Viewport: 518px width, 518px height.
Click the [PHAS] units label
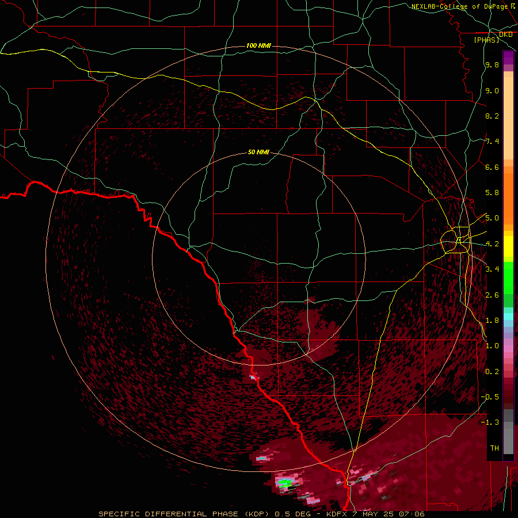(x=486, y=40)
